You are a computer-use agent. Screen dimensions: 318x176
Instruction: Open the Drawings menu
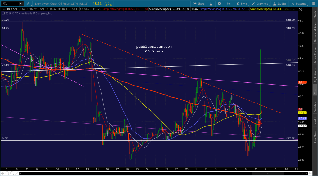(x=260, y=4)
